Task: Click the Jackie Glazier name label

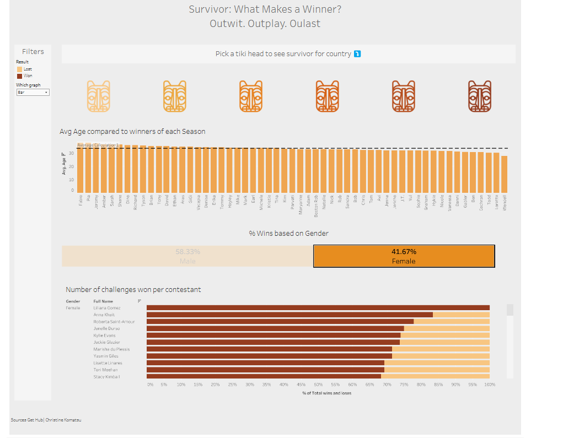Action: tap(106, 342)
